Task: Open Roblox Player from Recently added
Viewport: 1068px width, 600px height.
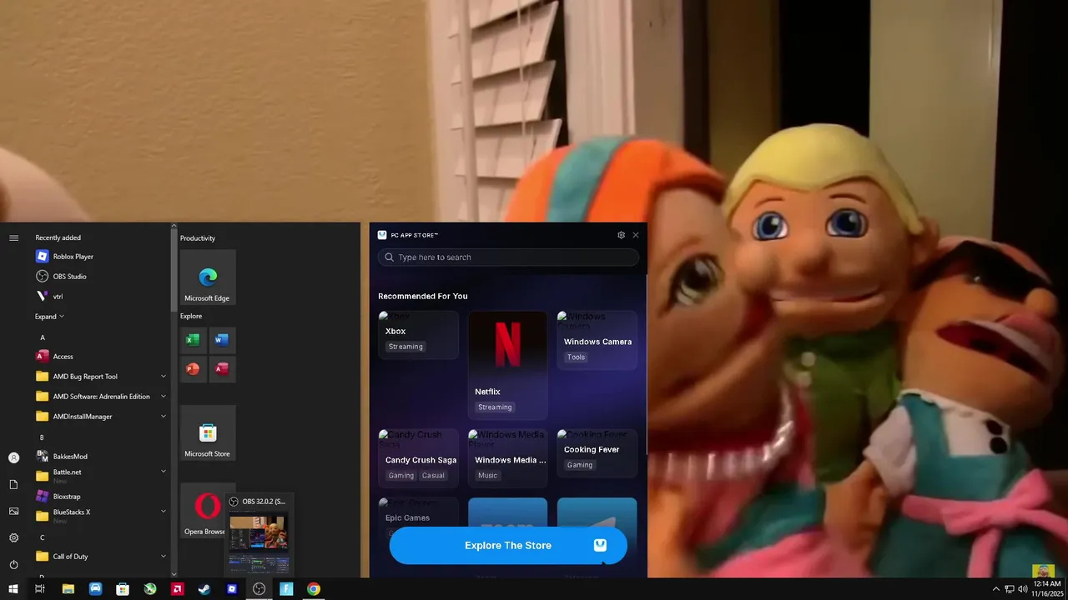Action: [x=100, y=257]
